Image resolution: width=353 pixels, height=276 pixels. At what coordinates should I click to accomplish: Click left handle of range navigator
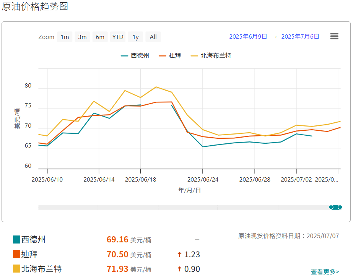[331, 207]
